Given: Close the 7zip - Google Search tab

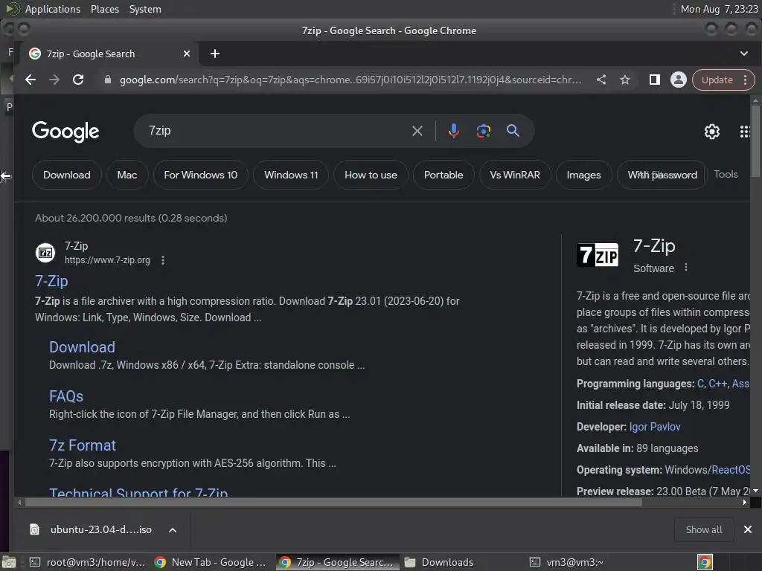Looking at the screenshot, I should pos(187,54).
